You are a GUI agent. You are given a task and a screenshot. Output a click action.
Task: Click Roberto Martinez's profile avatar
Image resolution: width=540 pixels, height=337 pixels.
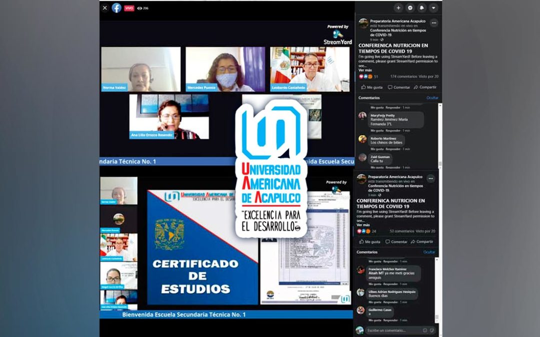coord(362,139)
